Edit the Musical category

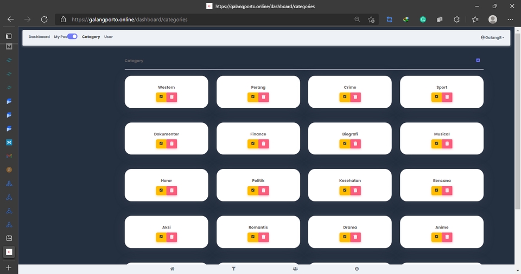(436, 143)
